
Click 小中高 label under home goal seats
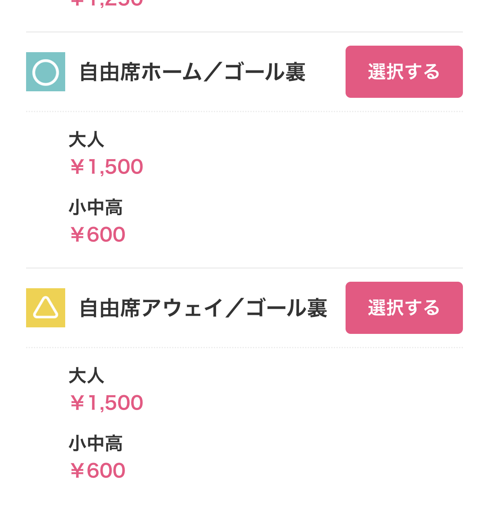[x=96, y=207]
